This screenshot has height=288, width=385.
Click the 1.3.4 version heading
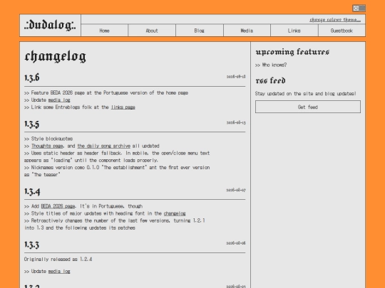pos(32,191)
